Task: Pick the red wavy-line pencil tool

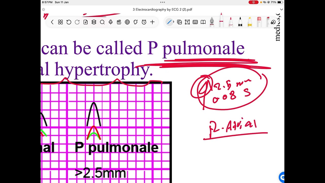Action: tap(231, 22)
